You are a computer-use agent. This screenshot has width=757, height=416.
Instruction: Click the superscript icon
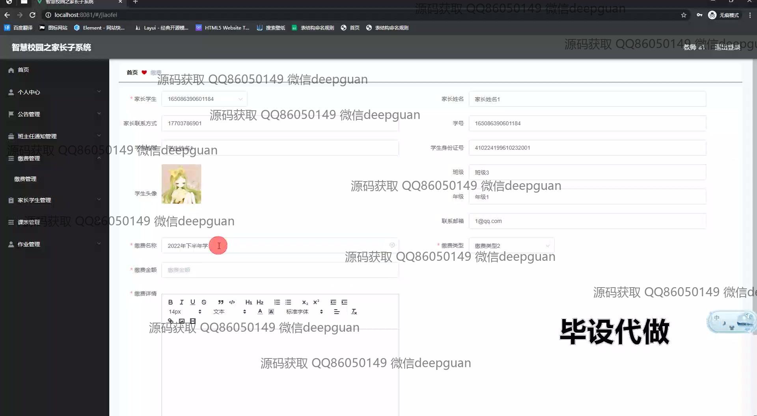click(x=316, y=302)
